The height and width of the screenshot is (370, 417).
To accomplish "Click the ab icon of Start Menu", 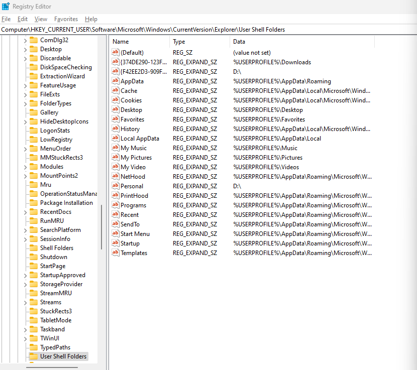I will [115, 233].
